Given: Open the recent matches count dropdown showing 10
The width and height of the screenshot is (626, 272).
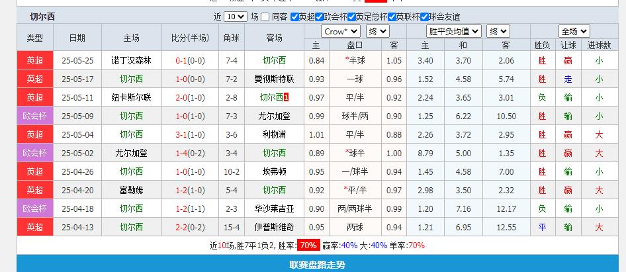Looking at the screenshot, I should (234, 17).
